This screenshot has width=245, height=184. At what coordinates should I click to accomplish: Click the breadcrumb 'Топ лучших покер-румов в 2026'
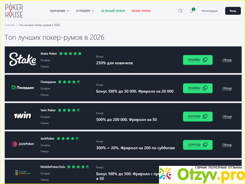(39, 25)
